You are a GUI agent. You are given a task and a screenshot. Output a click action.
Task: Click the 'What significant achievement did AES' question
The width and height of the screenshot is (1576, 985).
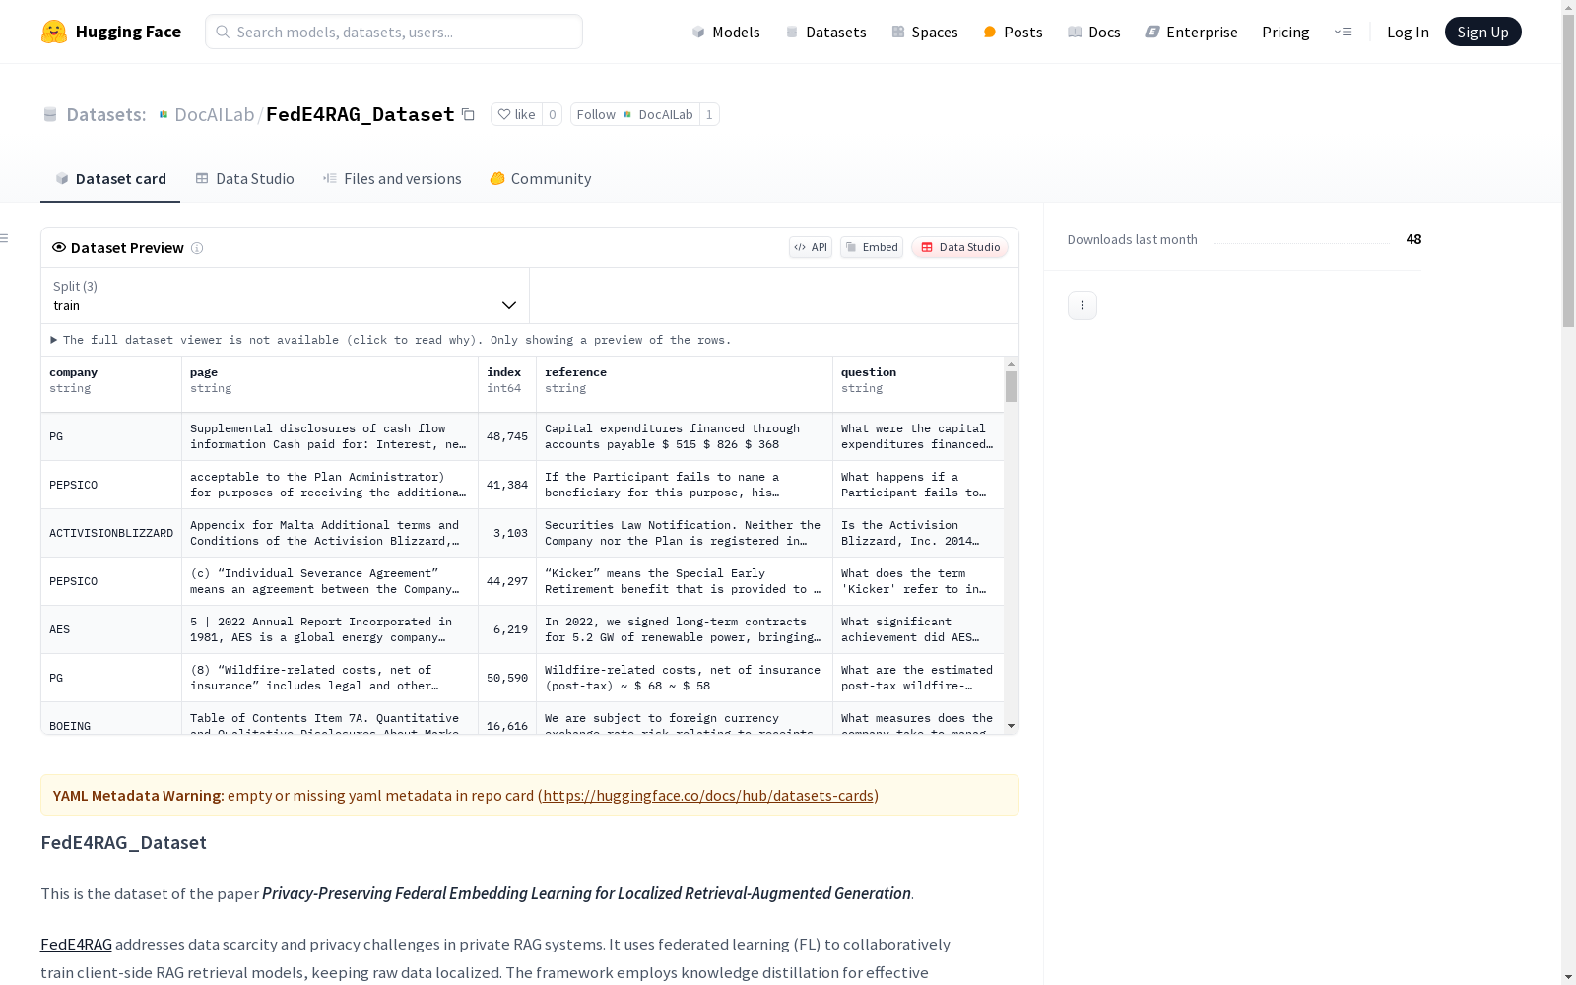(918, 629)
